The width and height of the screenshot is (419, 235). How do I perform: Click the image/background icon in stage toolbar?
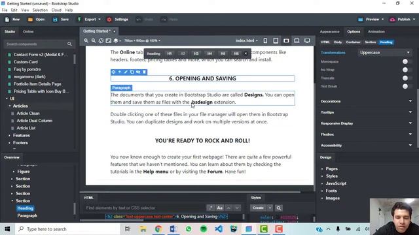click(109, 40)
